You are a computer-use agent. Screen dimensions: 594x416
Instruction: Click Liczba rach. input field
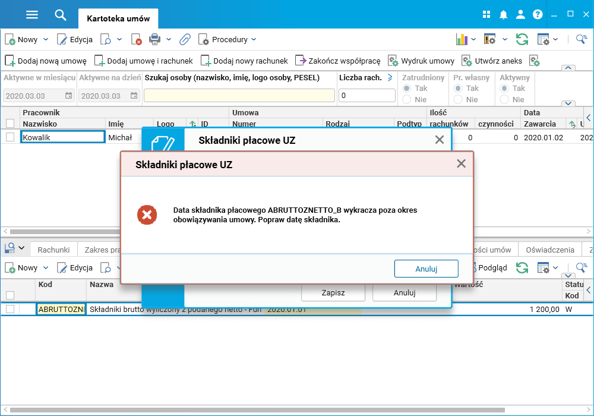pyautogui.click(x=366, y=96)
